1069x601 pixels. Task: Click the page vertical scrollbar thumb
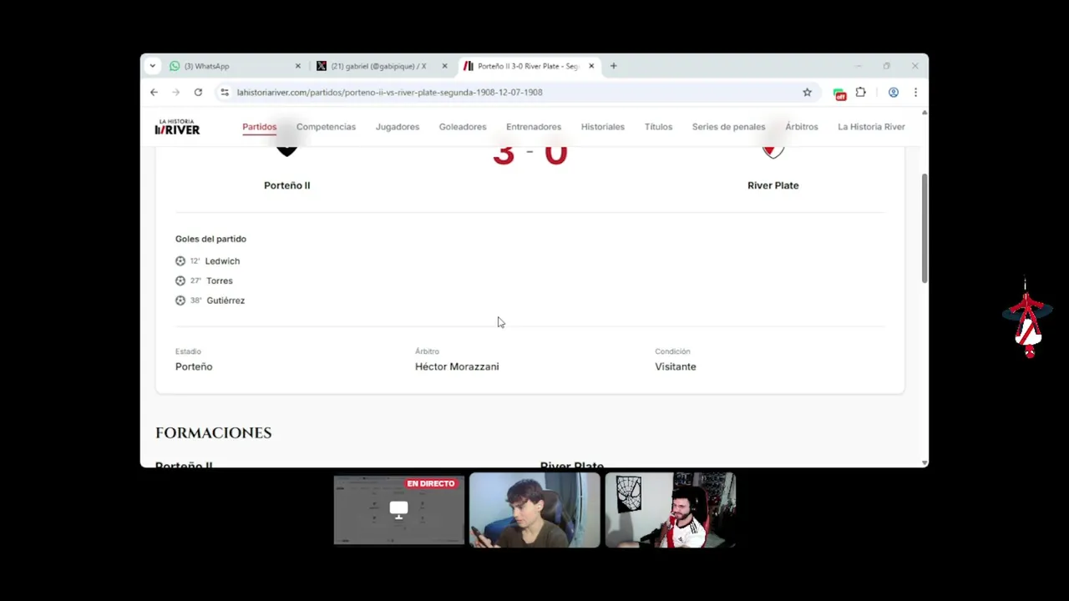tap(924, 228)
